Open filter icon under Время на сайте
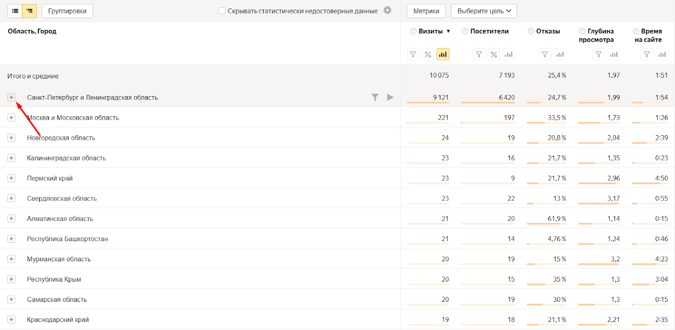The width and height of the screenshot is (675, 330). point(647,54)
